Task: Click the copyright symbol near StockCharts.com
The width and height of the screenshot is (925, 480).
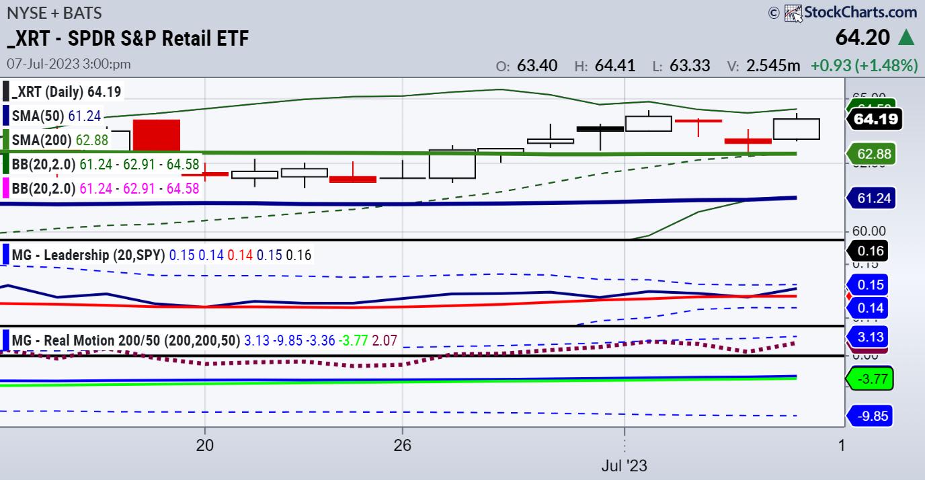Action: 773,12
